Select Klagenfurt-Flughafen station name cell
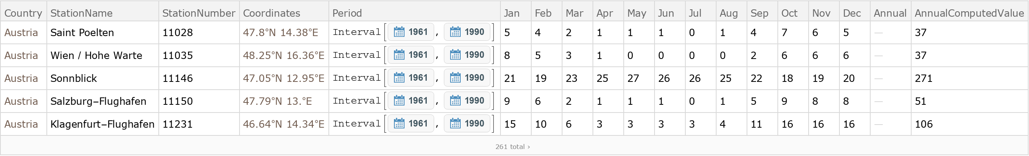 102,124
